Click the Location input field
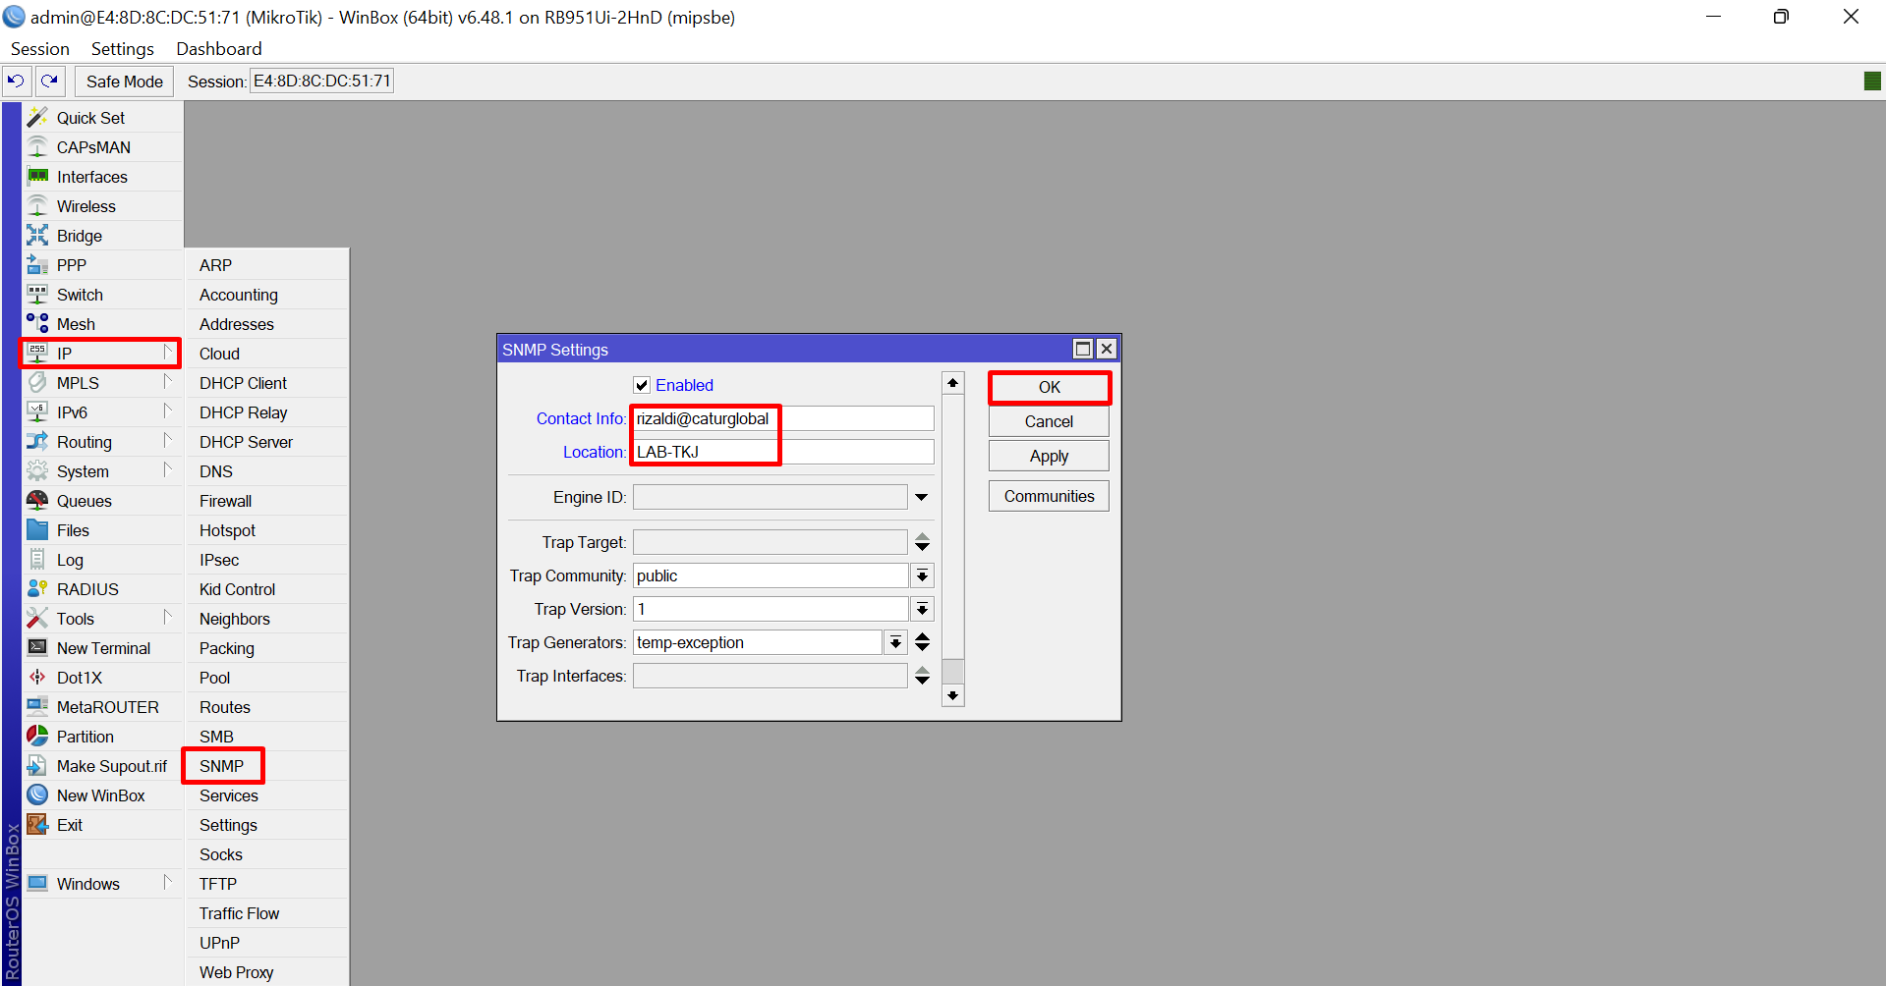The height and width of the screenshot is (986, 1886). [783, 452]
